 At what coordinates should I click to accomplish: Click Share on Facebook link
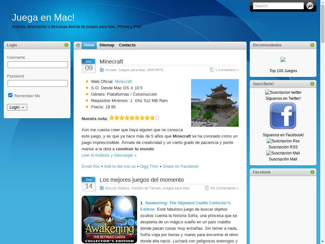pos(181,166)
